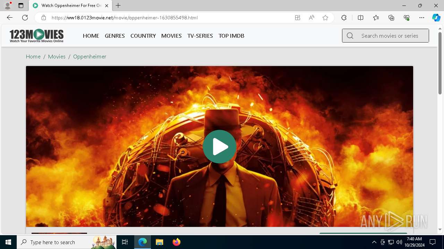Follow the Oppenheimer breadcrumb link
Image resolution: width=444 pixels, height=249 pixels.
click(x=89, y=56)
